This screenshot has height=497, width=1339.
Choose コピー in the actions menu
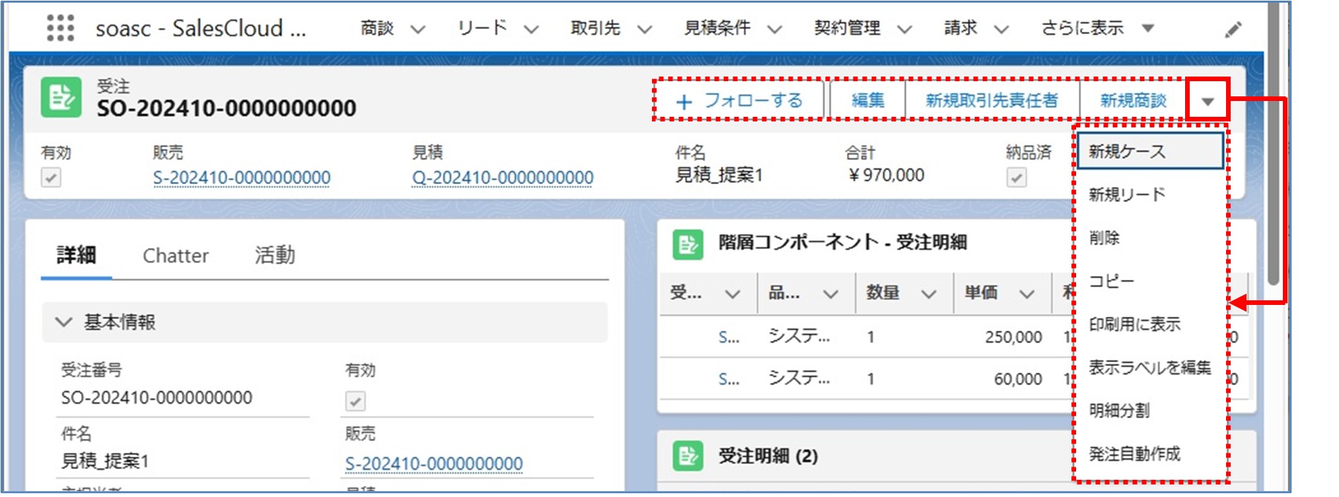pos(1150,281)
